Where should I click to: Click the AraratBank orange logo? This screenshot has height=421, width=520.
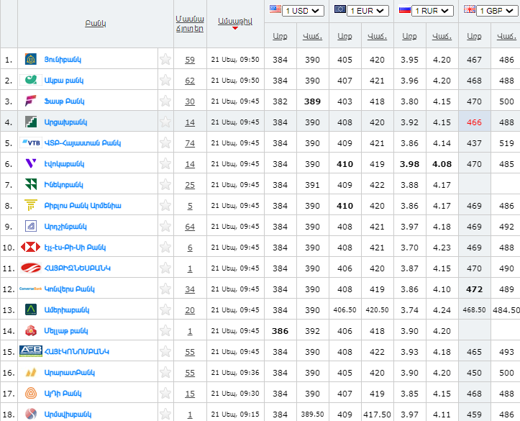click(31, 372)
